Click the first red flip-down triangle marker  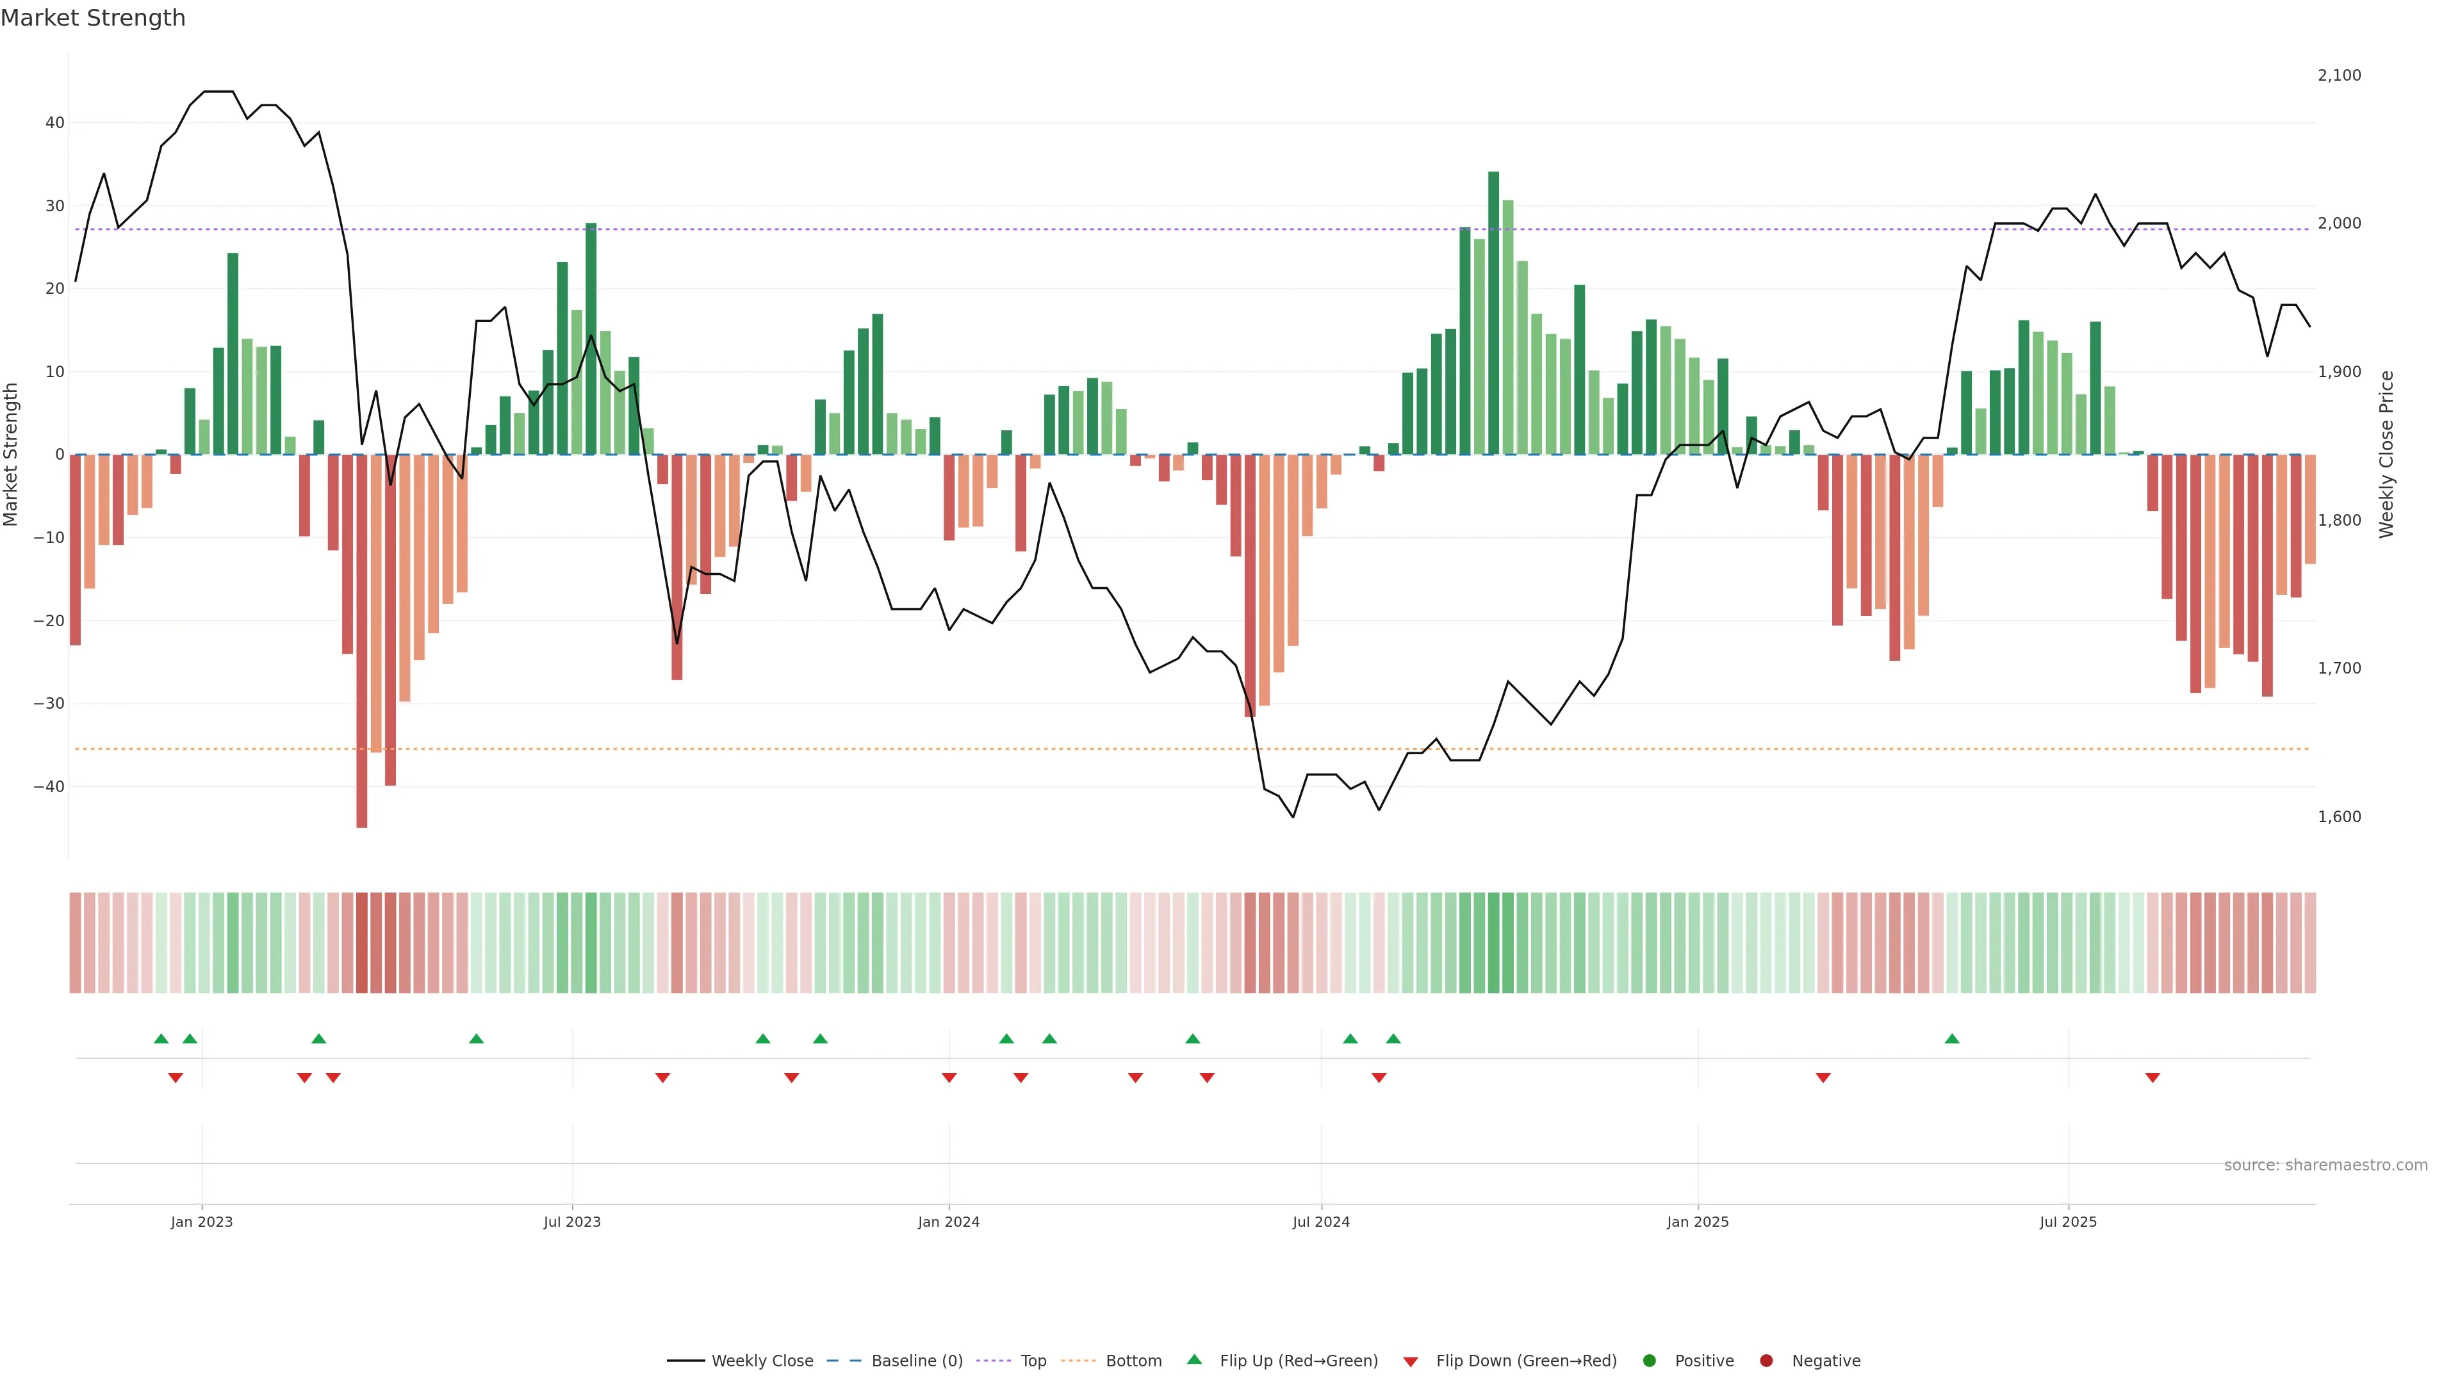176,1078
